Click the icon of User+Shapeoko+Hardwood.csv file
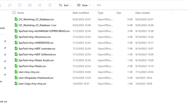Image resolution: width=188 pixels, height=105 pixels. coord(16,78)
